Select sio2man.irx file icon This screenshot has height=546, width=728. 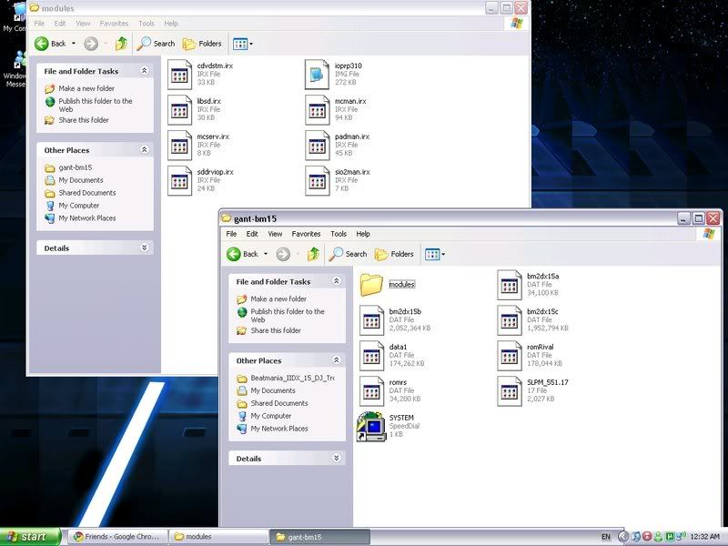point(317,180)
